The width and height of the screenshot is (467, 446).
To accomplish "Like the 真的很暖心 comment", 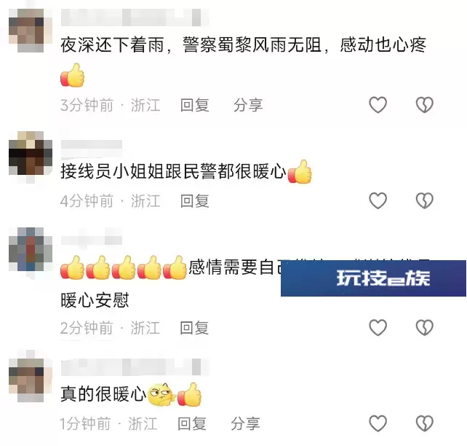I will click(x=378, y=423).
